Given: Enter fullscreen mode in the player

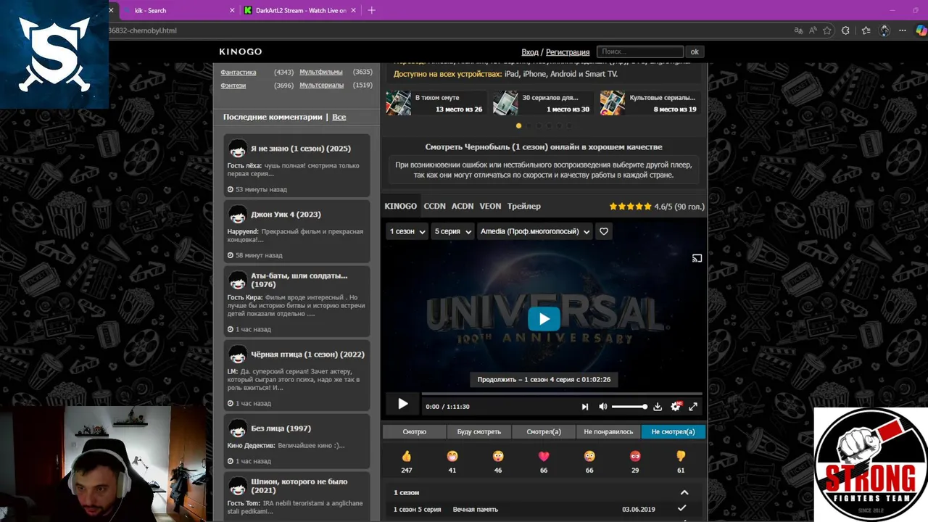Looking at the screenshot, I should tap(693, 407).
